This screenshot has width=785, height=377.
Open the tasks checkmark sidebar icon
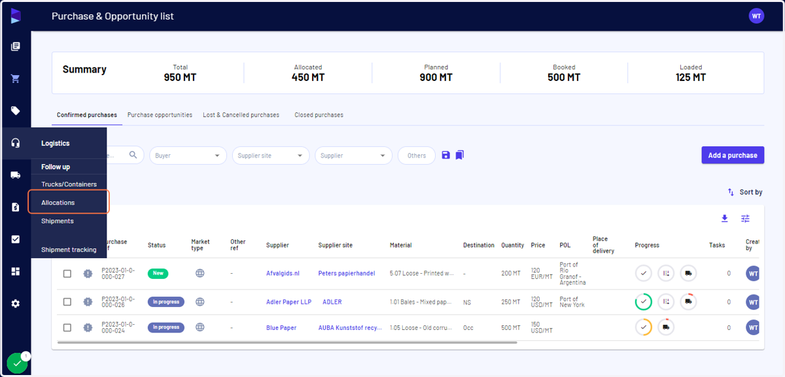[x=16, y=239]
